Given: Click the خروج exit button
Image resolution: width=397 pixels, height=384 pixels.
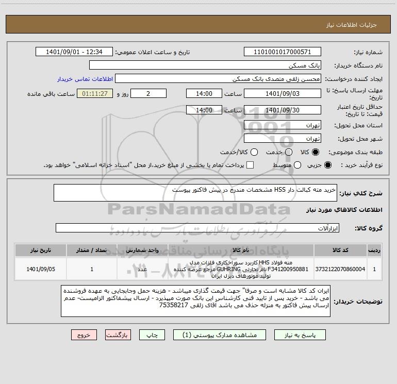Looking at the screenshot, I should point(84,335).
